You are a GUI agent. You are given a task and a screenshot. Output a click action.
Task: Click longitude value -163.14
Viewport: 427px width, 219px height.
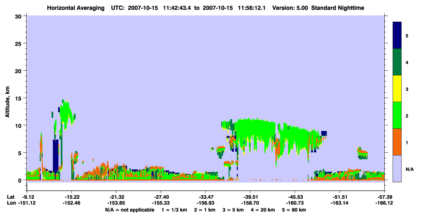339,203
